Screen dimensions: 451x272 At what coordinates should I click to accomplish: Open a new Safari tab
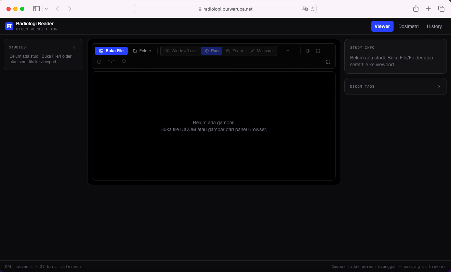[x=428, y=9]
